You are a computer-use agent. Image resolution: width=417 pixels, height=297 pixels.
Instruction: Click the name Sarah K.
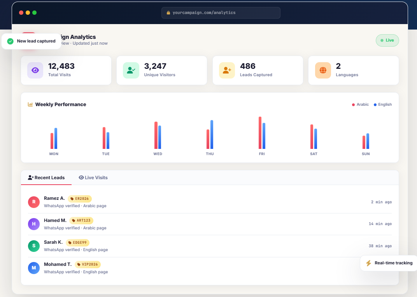(53, 242)
